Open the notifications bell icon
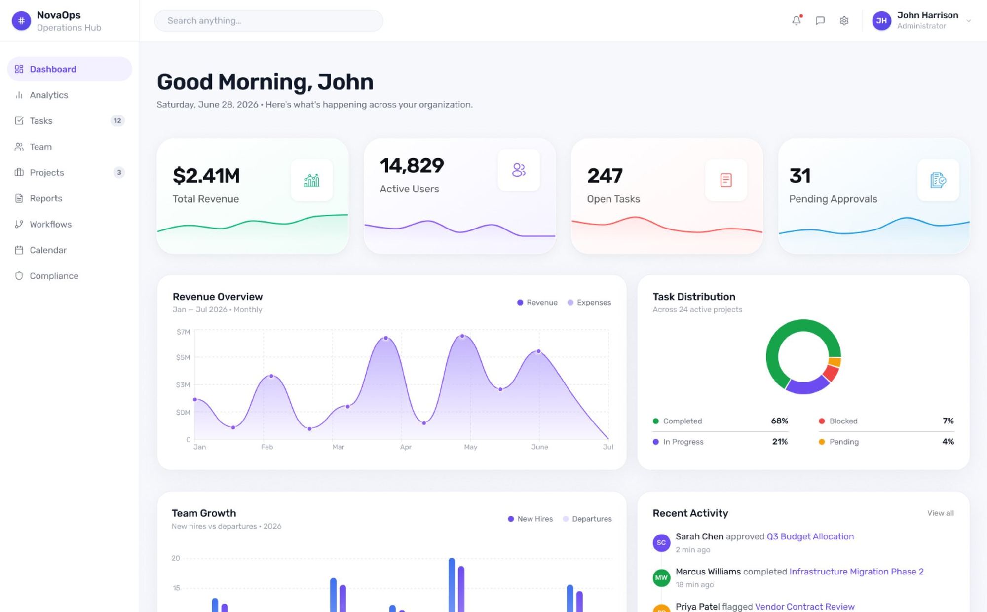 [x=796, y=21]
